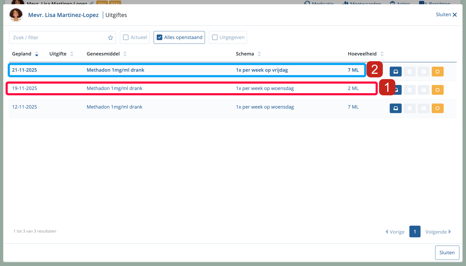
Task: Sort by Hoeveelheid column arrows
Action: point(382,54)
